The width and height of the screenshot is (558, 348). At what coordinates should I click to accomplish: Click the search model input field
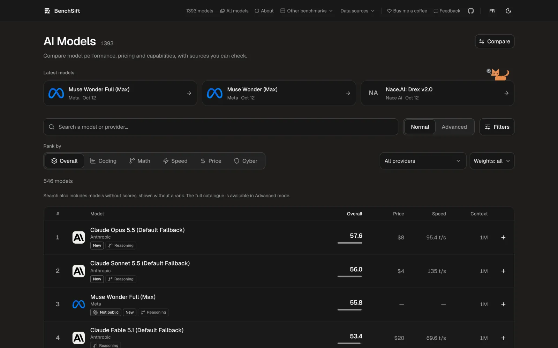(x=221, y=127)
